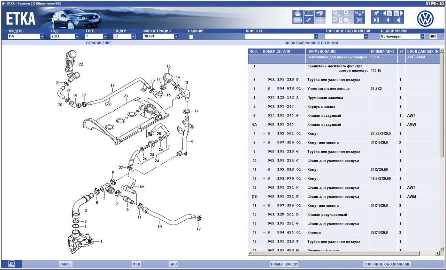Click the НОМЕР ШАССИ button
446x270 pixels.
point(284,264)
